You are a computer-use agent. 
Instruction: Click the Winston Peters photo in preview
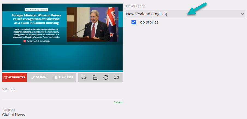(92, 24)
